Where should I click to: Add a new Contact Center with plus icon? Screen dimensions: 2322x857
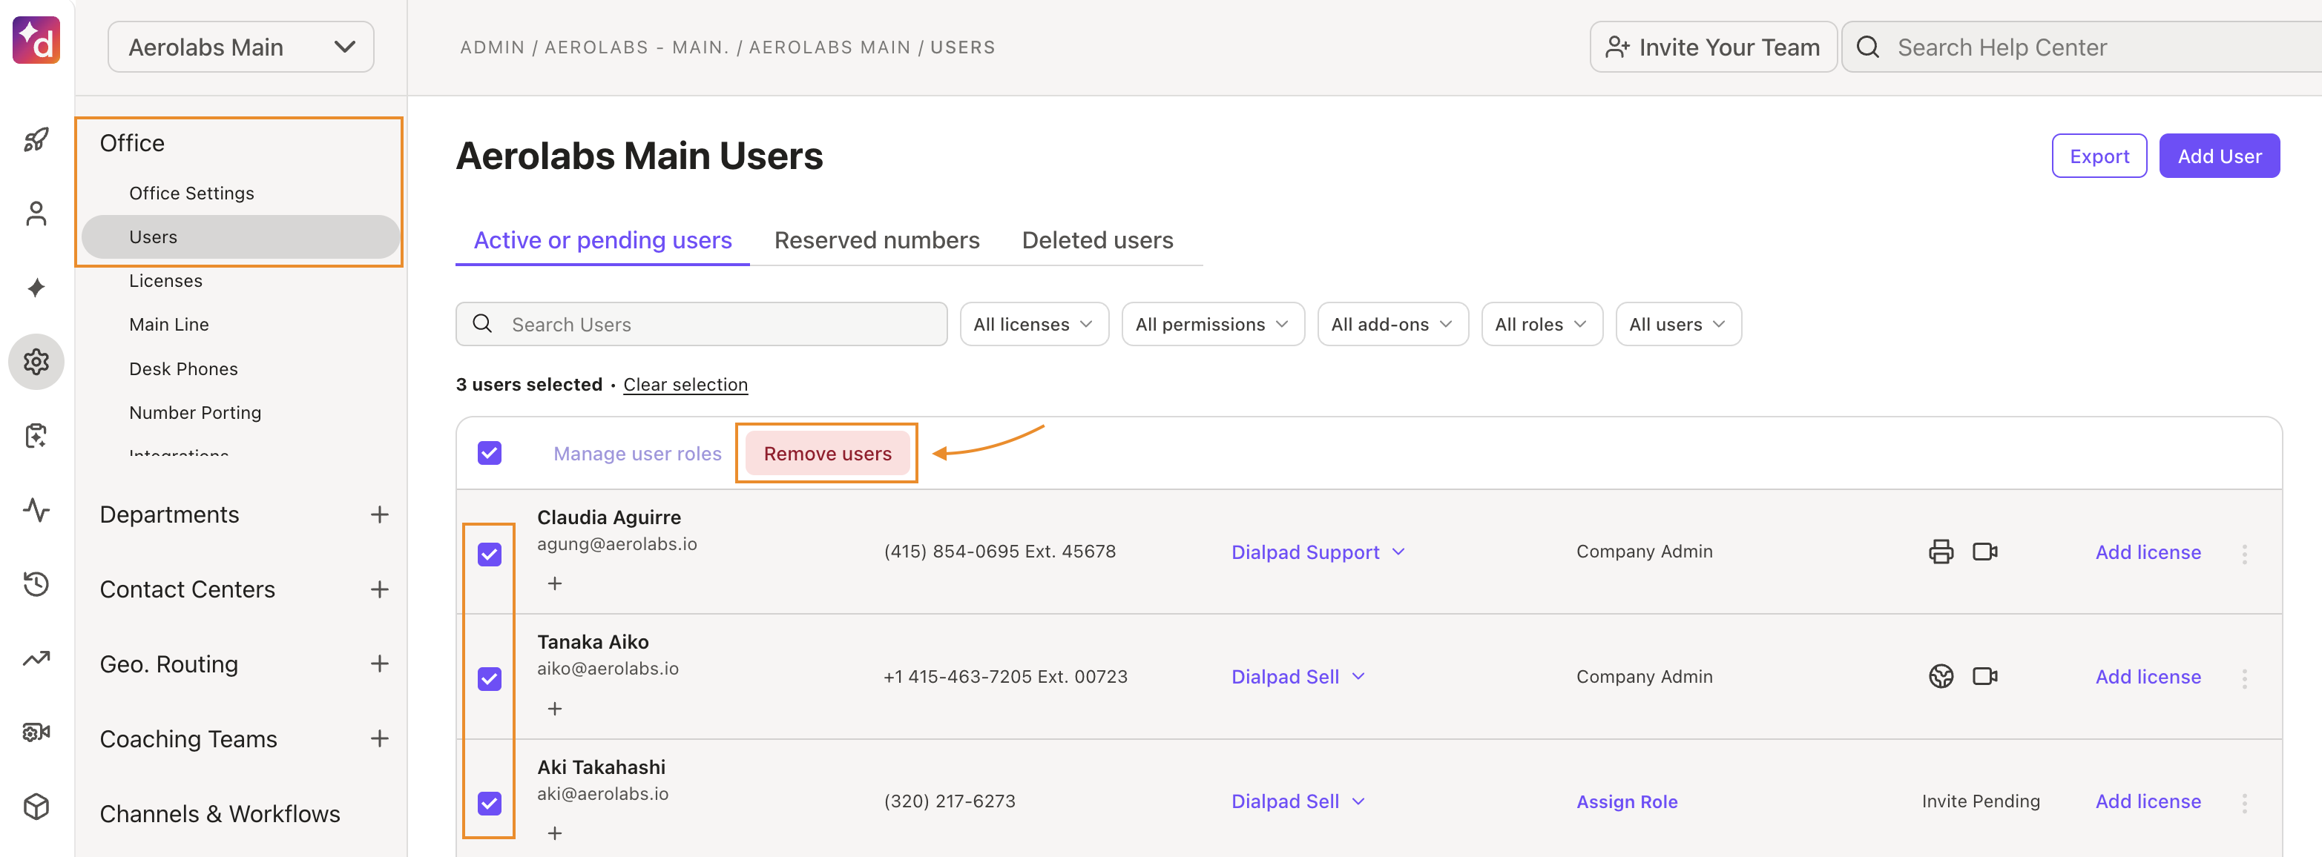pyautogui.click(x=380, y=589)
